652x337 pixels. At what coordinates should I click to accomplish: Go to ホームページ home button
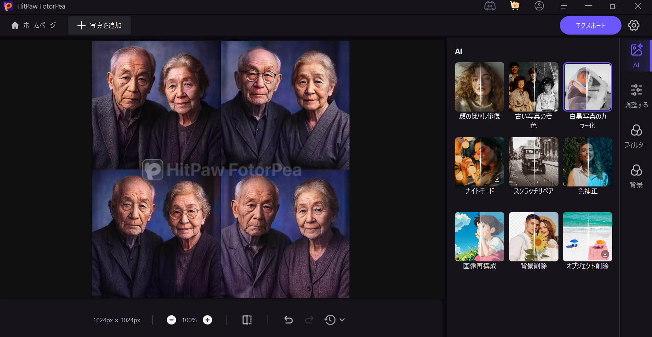point(34,25)
